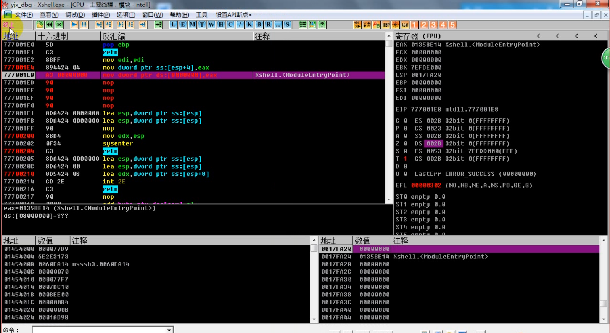Viewport: 610px width, 333px height.
Task: Click the Trace over toolbar icon
Action: [x=130, y=25]
